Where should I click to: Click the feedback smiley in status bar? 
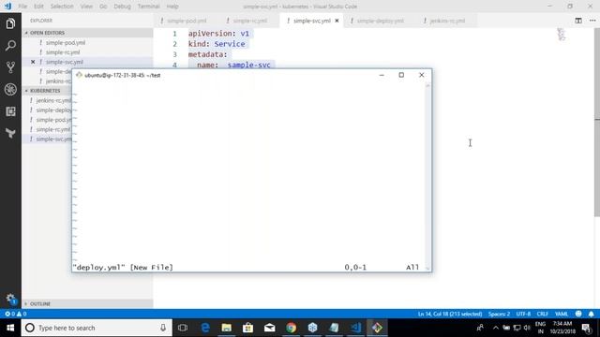coord(578,314)
